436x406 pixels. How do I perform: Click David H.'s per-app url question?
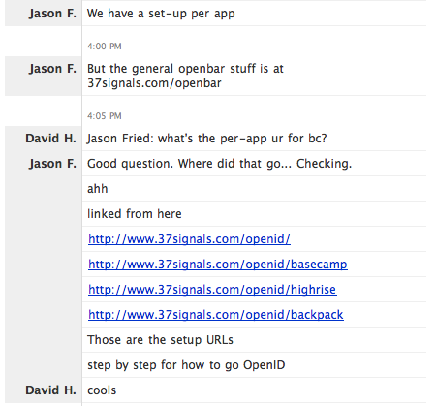pyautogui.click(x=207, y=139)
